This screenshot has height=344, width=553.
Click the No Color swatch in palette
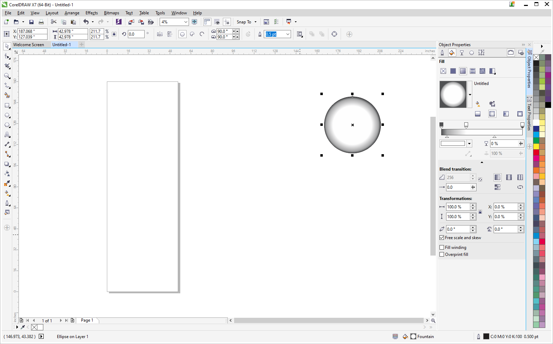coord(536,57)
